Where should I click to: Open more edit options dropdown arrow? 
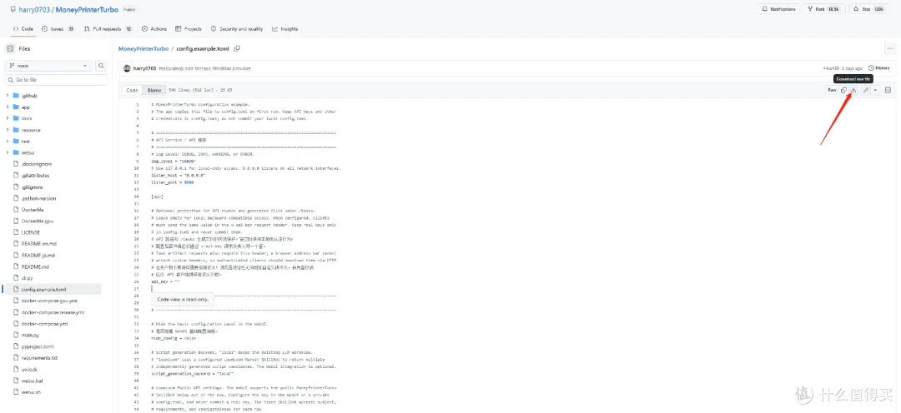pyautogui.click(x=875, y=90)
